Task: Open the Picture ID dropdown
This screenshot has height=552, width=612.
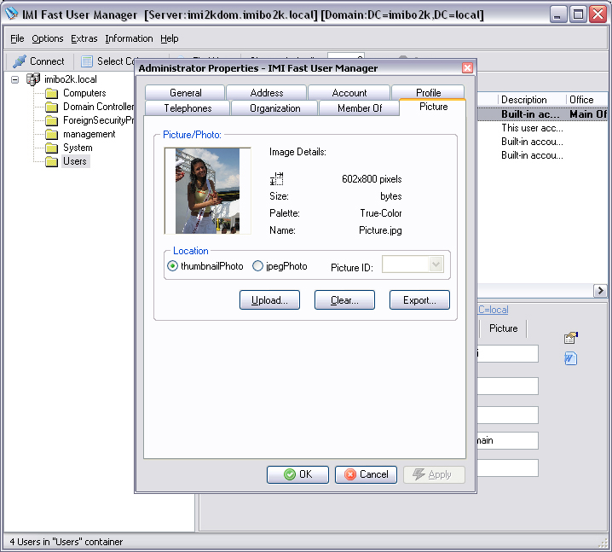Action: click(x=436, y=264)
